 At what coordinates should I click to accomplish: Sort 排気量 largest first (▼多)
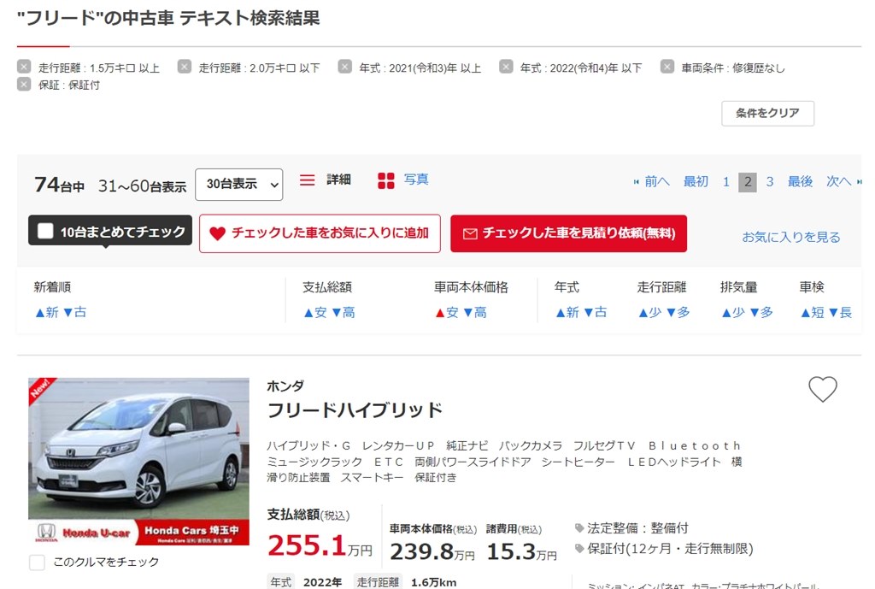[761, 313]
